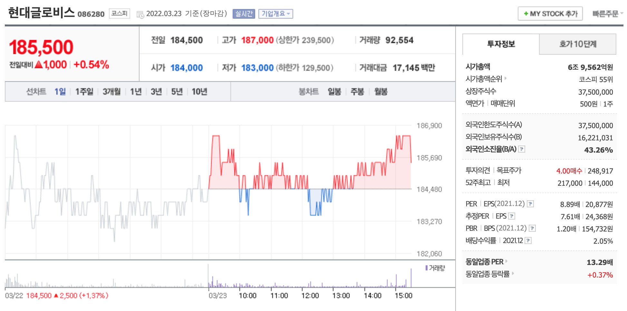Open the help icon next to PBR BPS(2021.12)

(532, 228)
